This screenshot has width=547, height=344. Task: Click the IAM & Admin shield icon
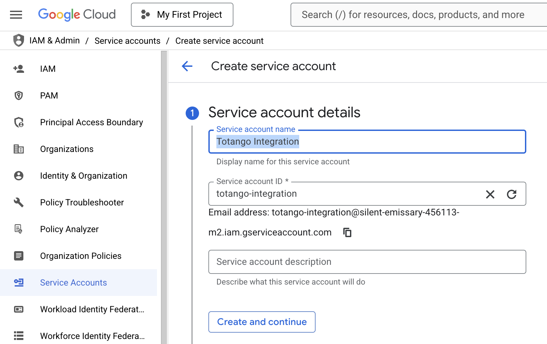(19, 40)
